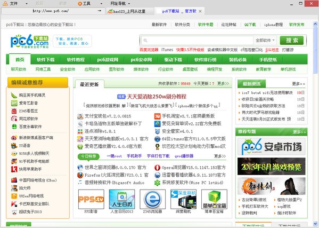Close the pc6下载站 tab
This screenshot has height=228, width=319.
200,11
